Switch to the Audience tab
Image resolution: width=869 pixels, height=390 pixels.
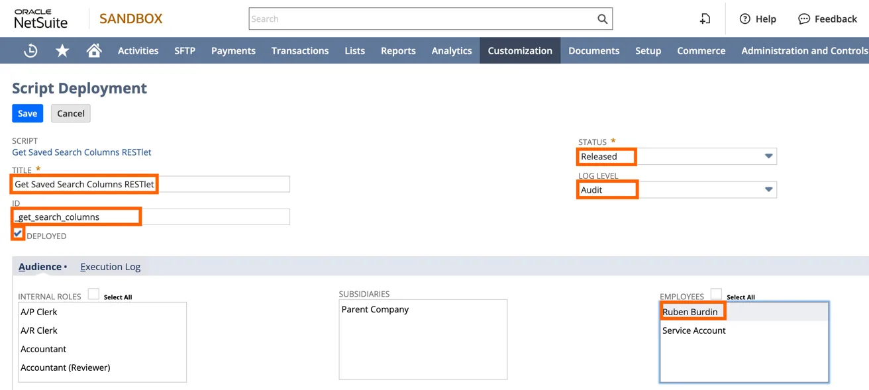click(x=40, y=266)
